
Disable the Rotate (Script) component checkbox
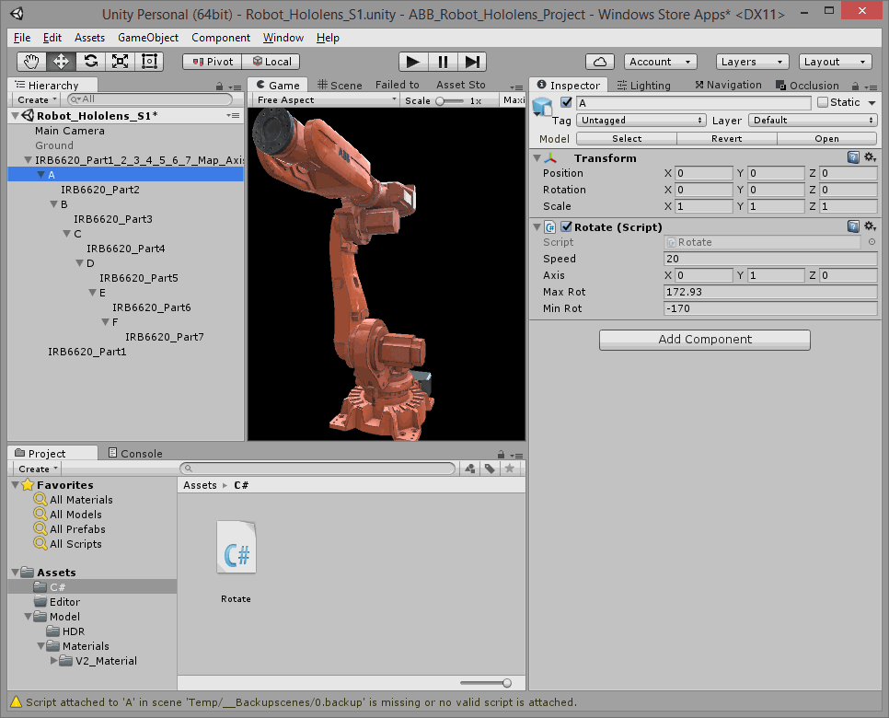pos(565,226)
